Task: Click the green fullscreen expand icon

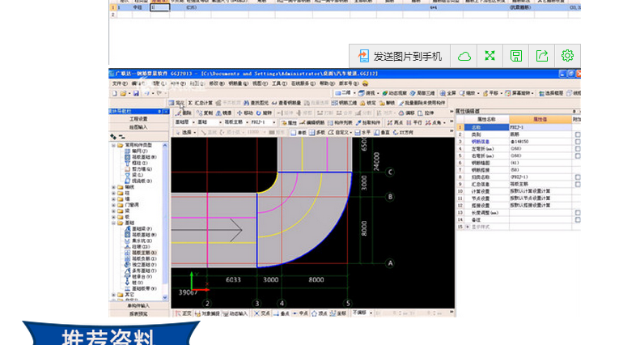Action: [490, 56]
